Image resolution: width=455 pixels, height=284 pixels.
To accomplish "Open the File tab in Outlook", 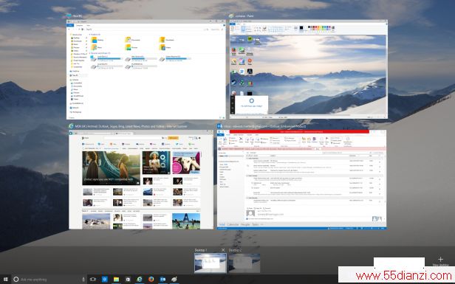I will tap(221, 135).
